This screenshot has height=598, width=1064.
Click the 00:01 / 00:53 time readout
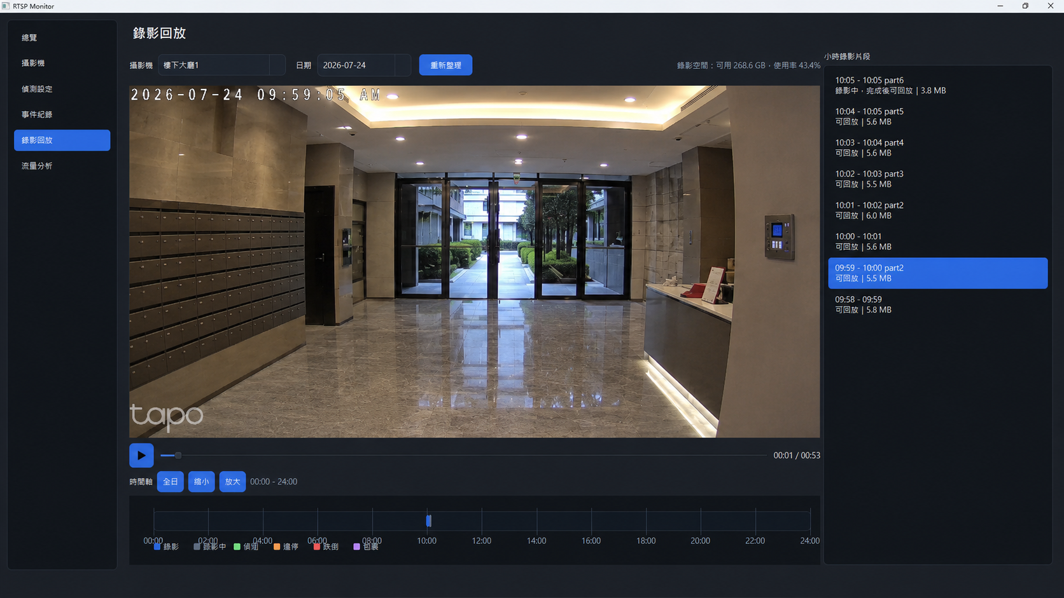pos(797,456)
